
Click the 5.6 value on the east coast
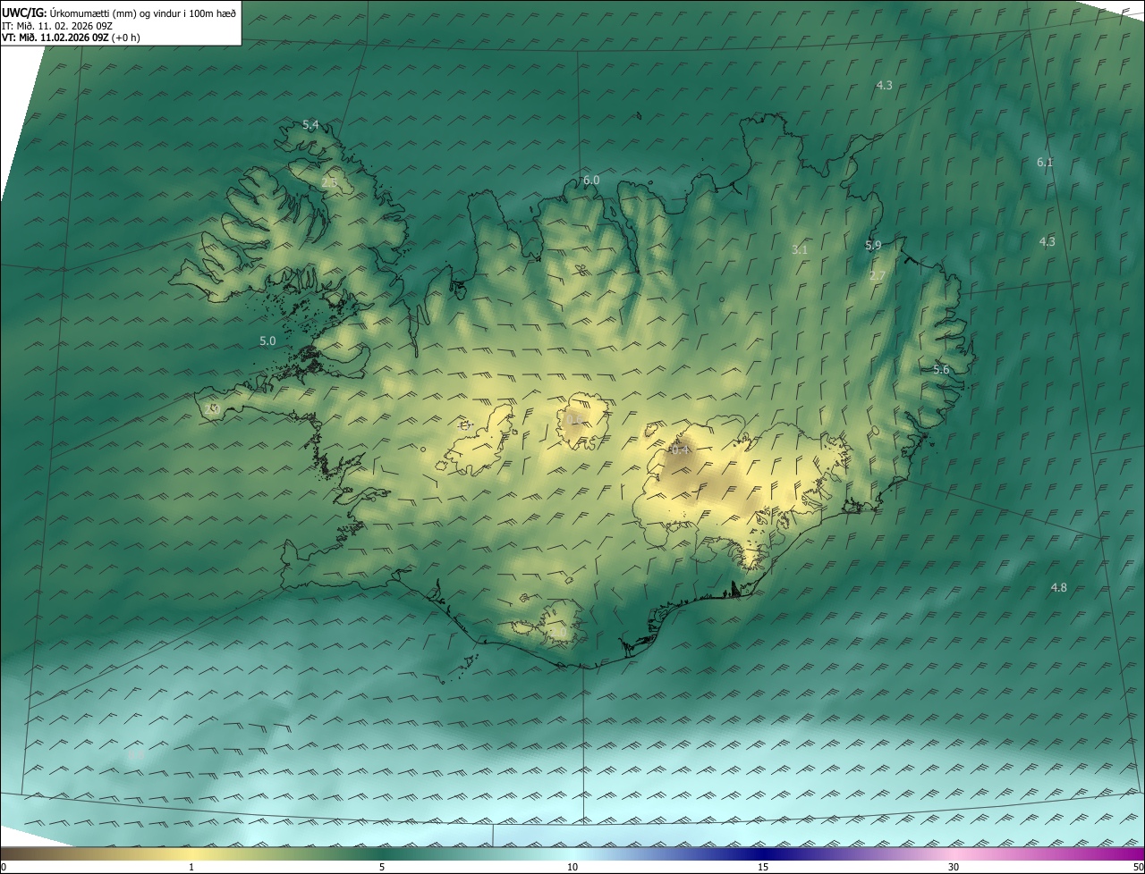click(x=941, y=370)
